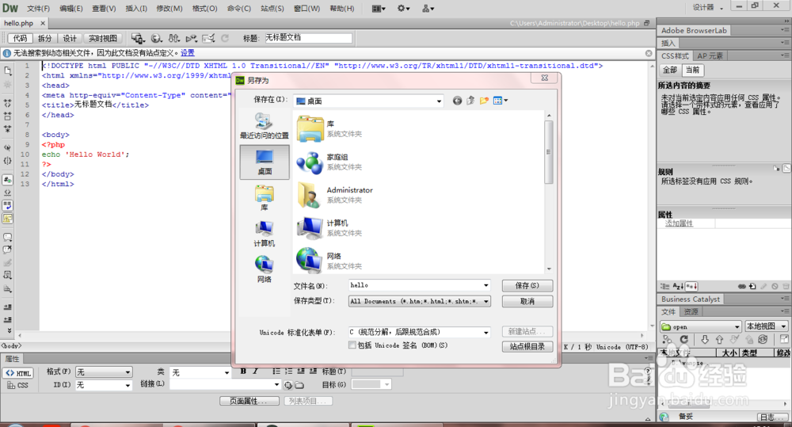The height and width of the screenshot is (427, 792).
Task: Open the 插入(I) menu
Action: pyautogui.click(x=136, y=9)
